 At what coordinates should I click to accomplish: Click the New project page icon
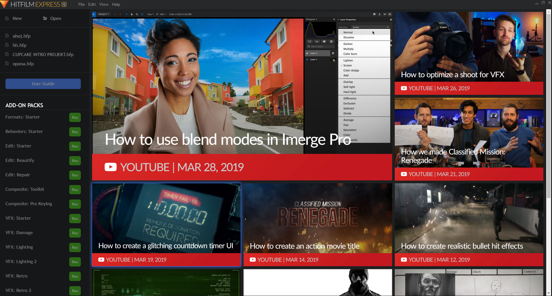[x=6, y=18]
